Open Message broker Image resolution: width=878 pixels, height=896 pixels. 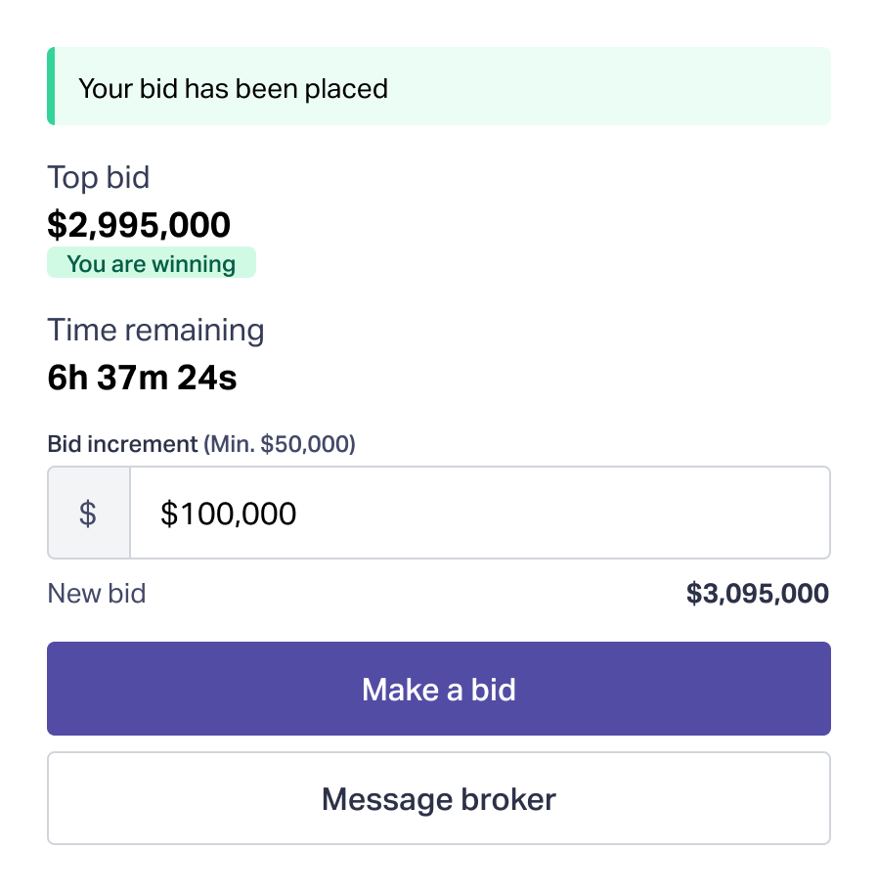pos(439,798)
